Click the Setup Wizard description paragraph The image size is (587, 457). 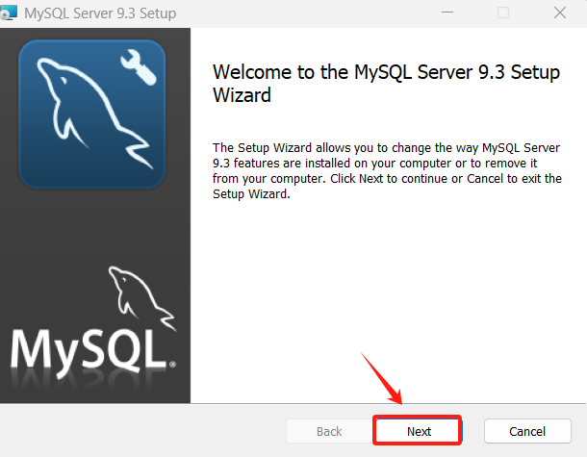(x=387, y=170)
